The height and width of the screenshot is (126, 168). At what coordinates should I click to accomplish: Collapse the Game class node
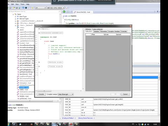tap(13, 14)
